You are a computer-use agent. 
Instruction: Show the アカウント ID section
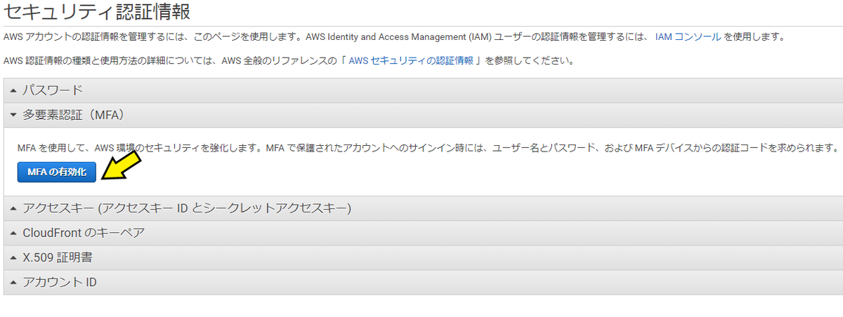coord(423,283)
